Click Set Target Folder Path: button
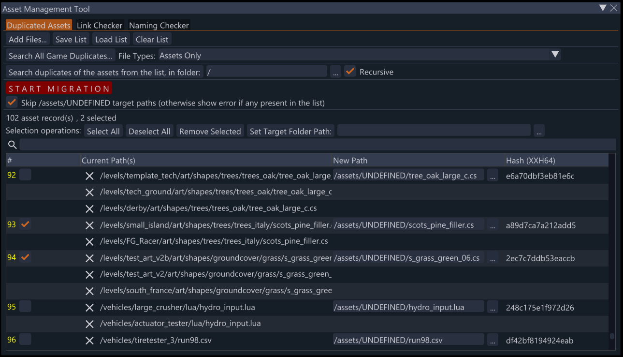This screenshot has height=357, width=623. click(290, 131)
